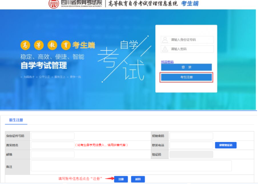Click the user icon in ID field

[x=165, y=40]
